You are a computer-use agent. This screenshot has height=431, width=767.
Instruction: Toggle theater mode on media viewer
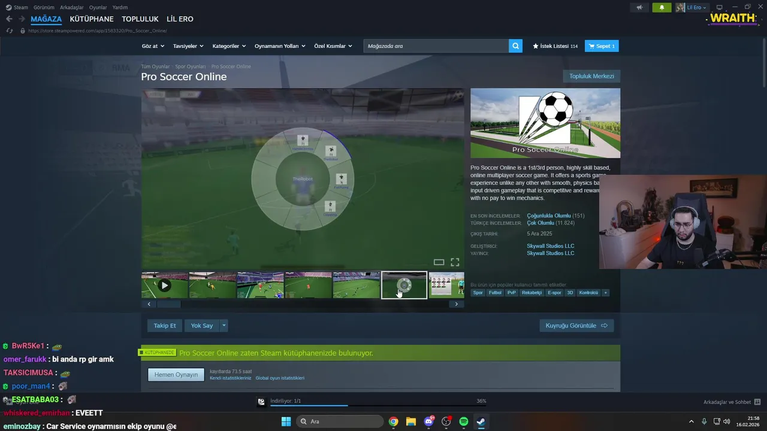tap(439, 262)
